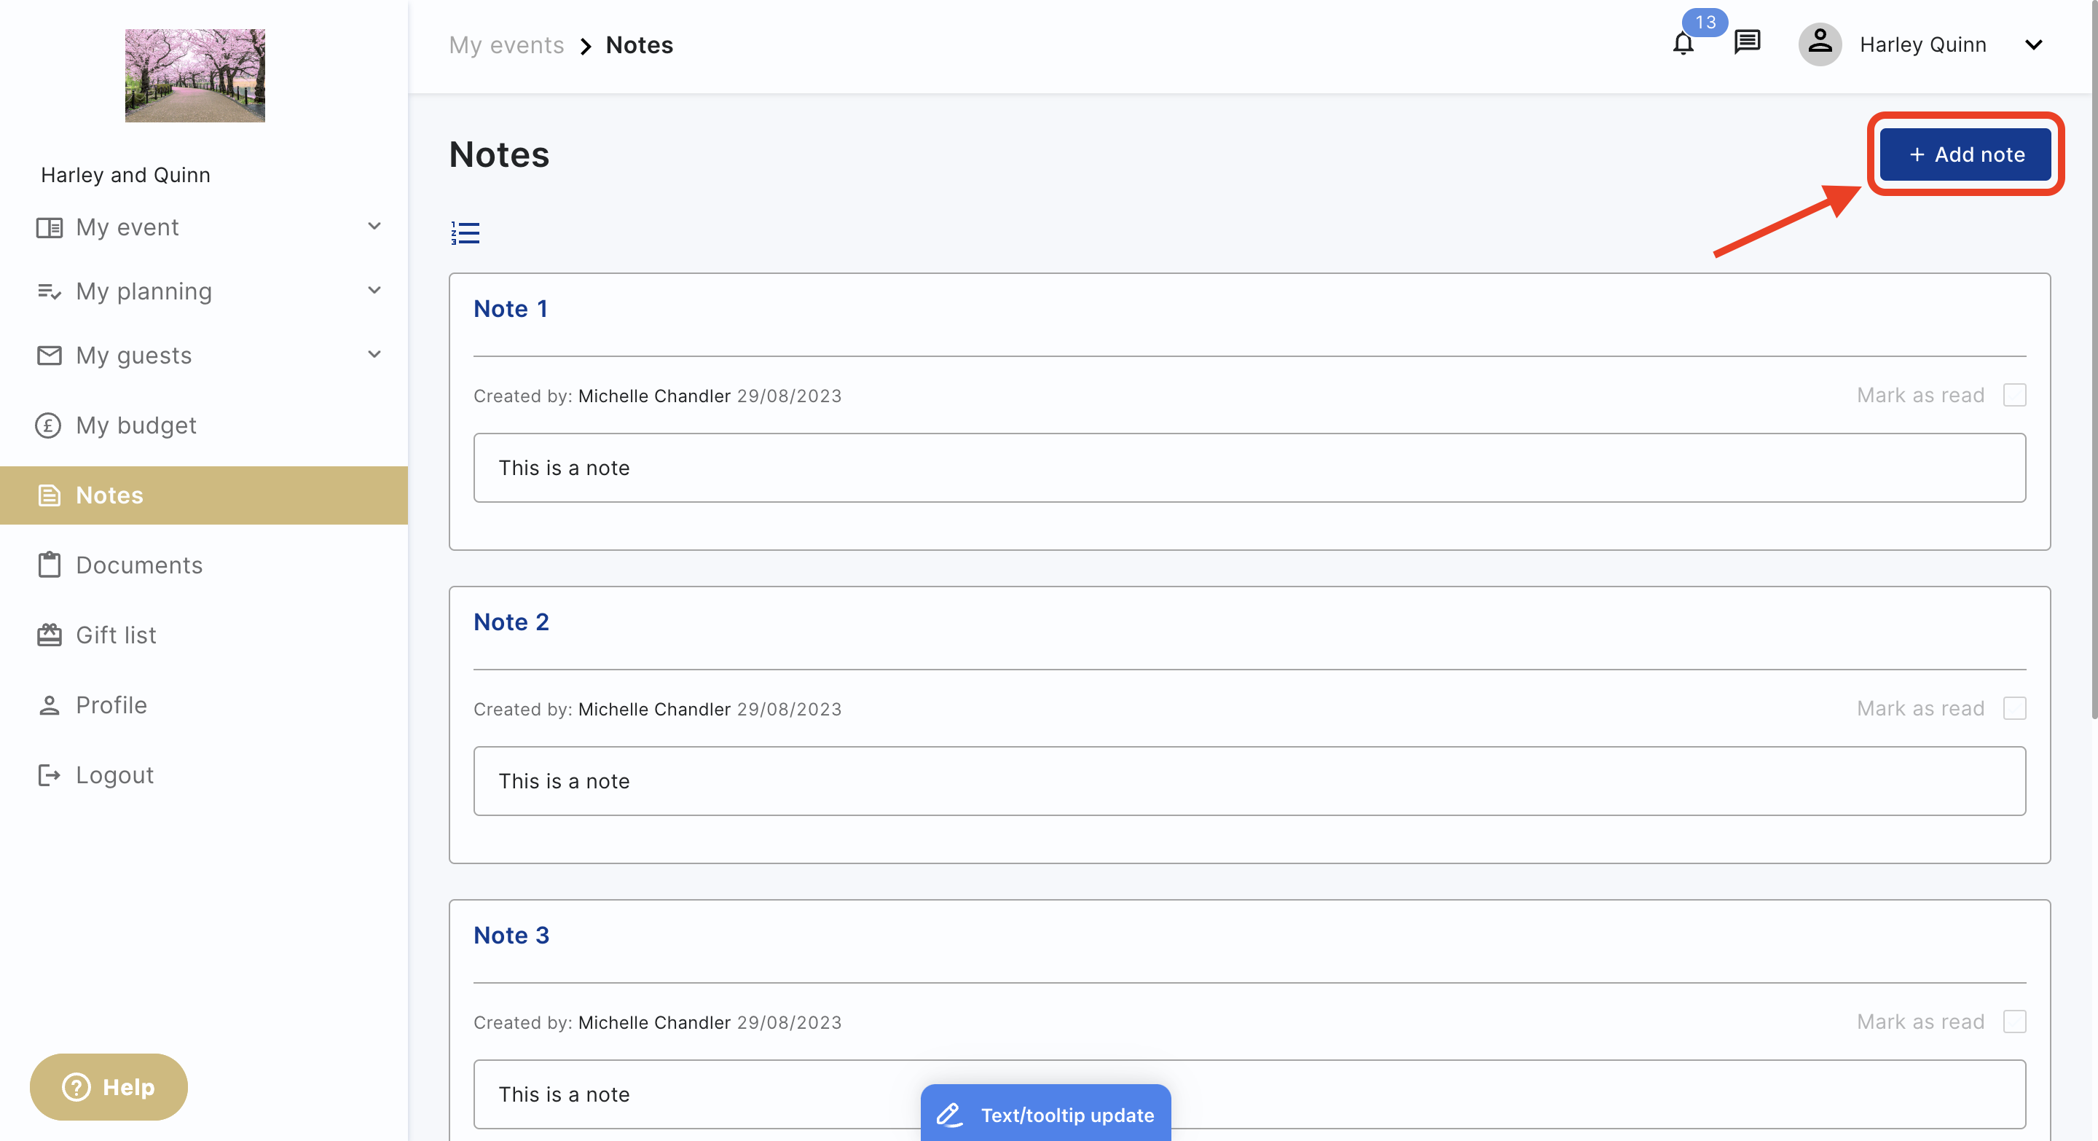The width and height of the screenshot is (2098, 1141).
Task: Click the Help question mark icon
Action: 76,1087
